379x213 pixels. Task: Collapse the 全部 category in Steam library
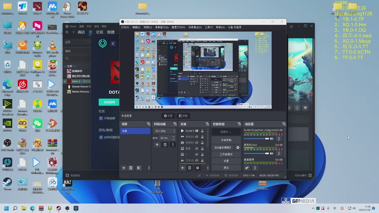[x=65, y=66]
